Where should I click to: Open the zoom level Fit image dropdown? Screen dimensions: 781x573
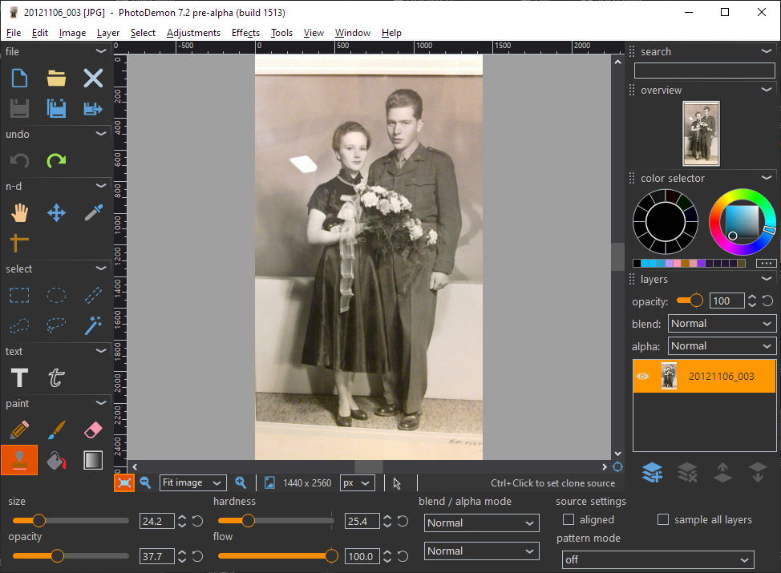point(192,483)
